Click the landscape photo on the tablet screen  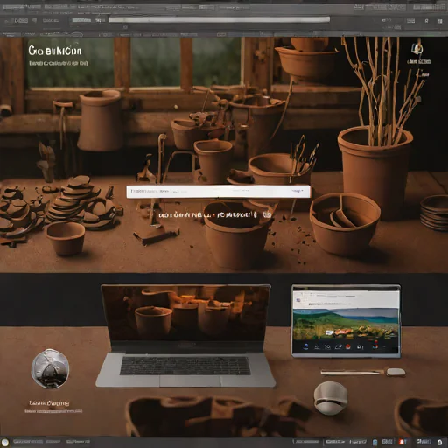pyautogui.click(x=346, y=325)
